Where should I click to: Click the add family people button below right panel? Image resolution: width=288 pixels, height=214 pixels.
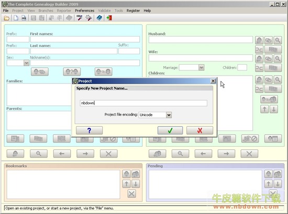tap(158, 153)
